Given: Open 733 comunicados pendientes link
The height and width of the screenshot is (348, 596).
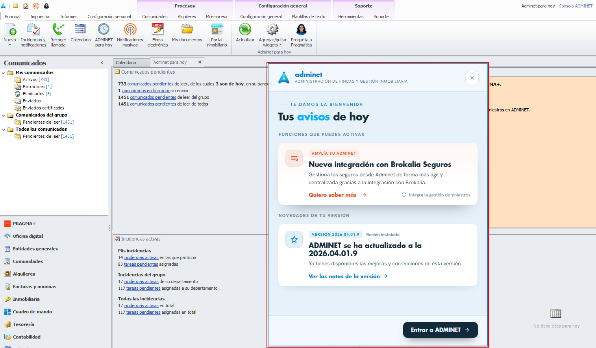Looking at the screenshot, I should 150,84.
